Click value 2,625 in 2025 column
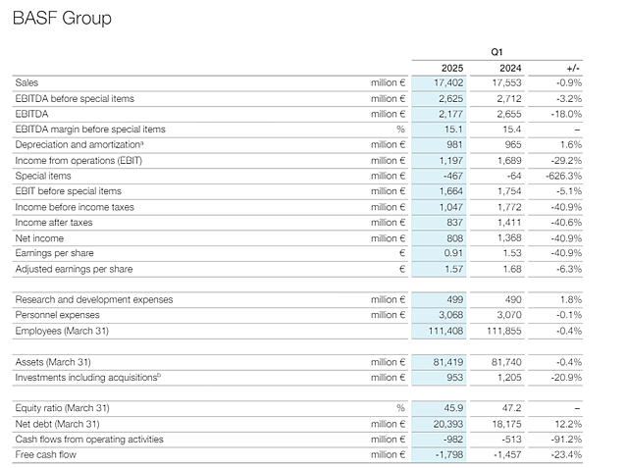The width and height of the screenshot is (628, 468). (x=451, y=98)
